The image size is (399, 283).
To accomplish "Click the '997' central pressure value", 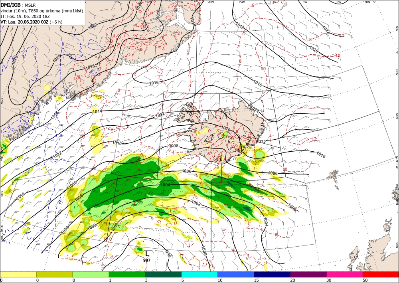I will click(147, 260).
